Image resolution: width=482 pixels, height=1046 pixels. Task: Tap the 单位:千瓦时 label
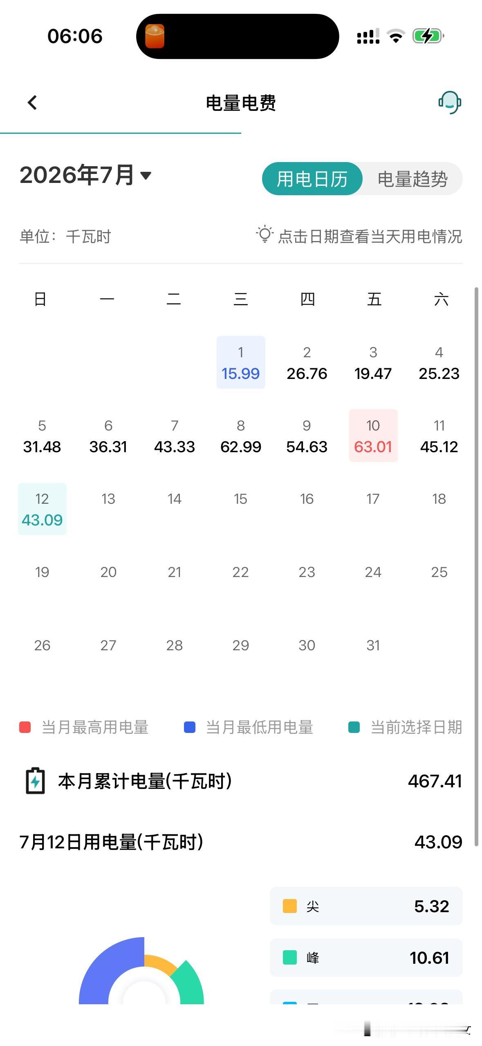(65, 237)
